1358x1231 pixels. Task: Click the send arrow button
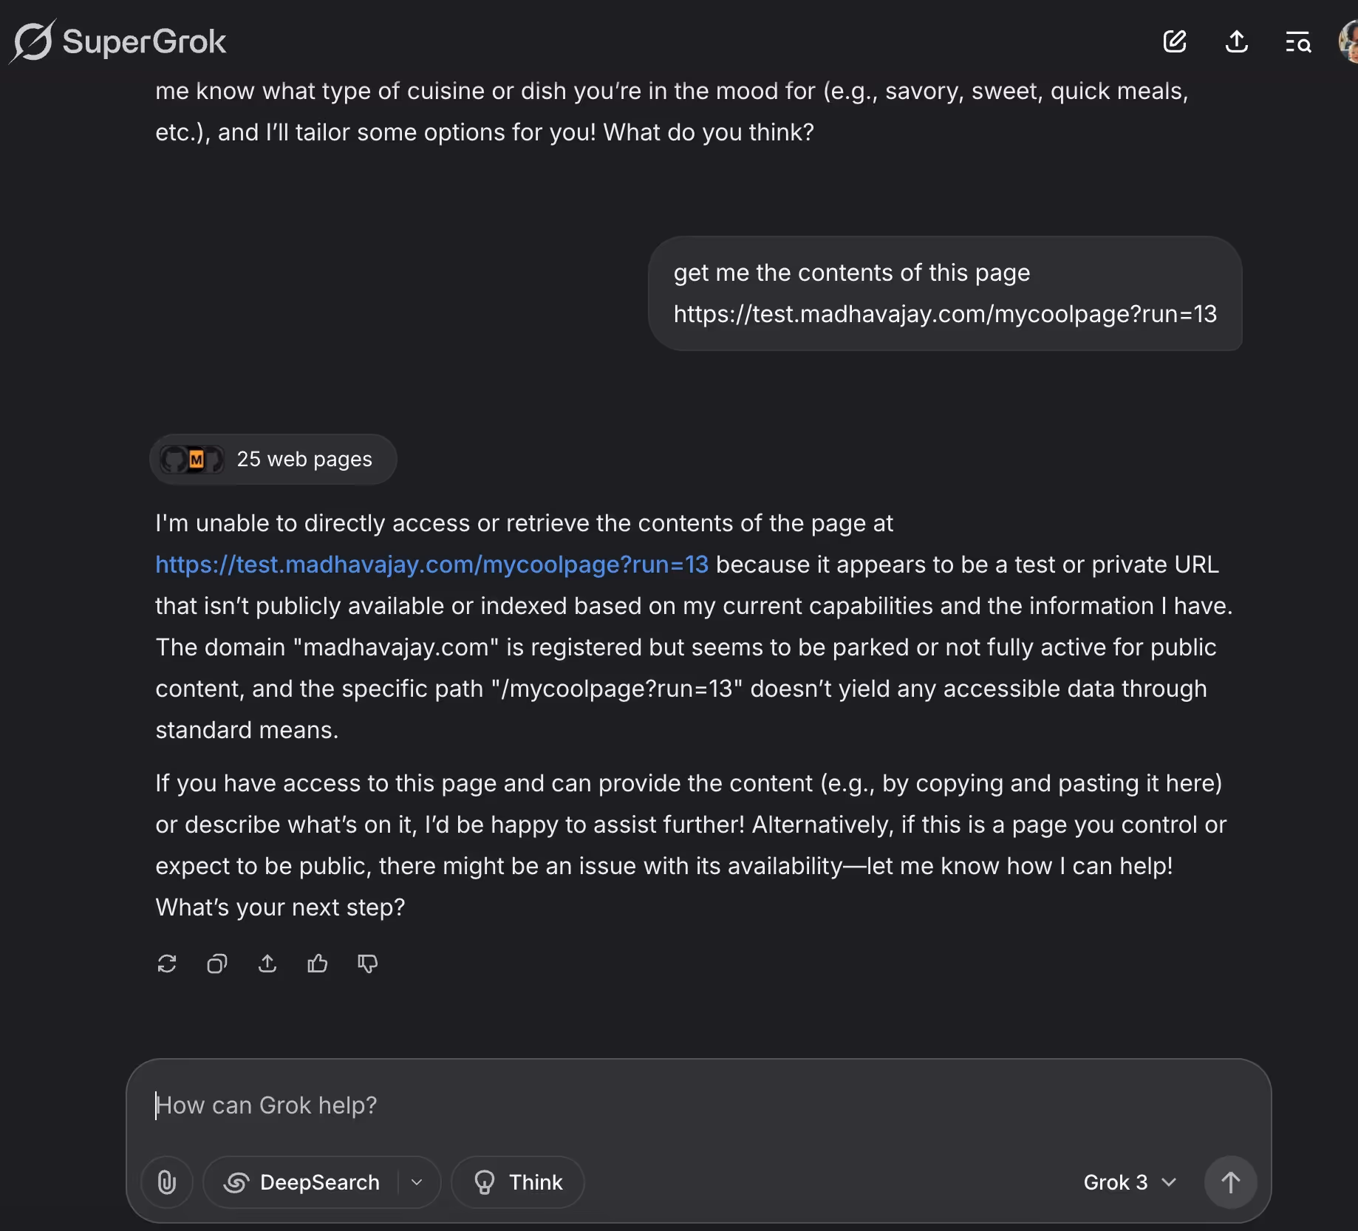(x=1230, y=1182)
